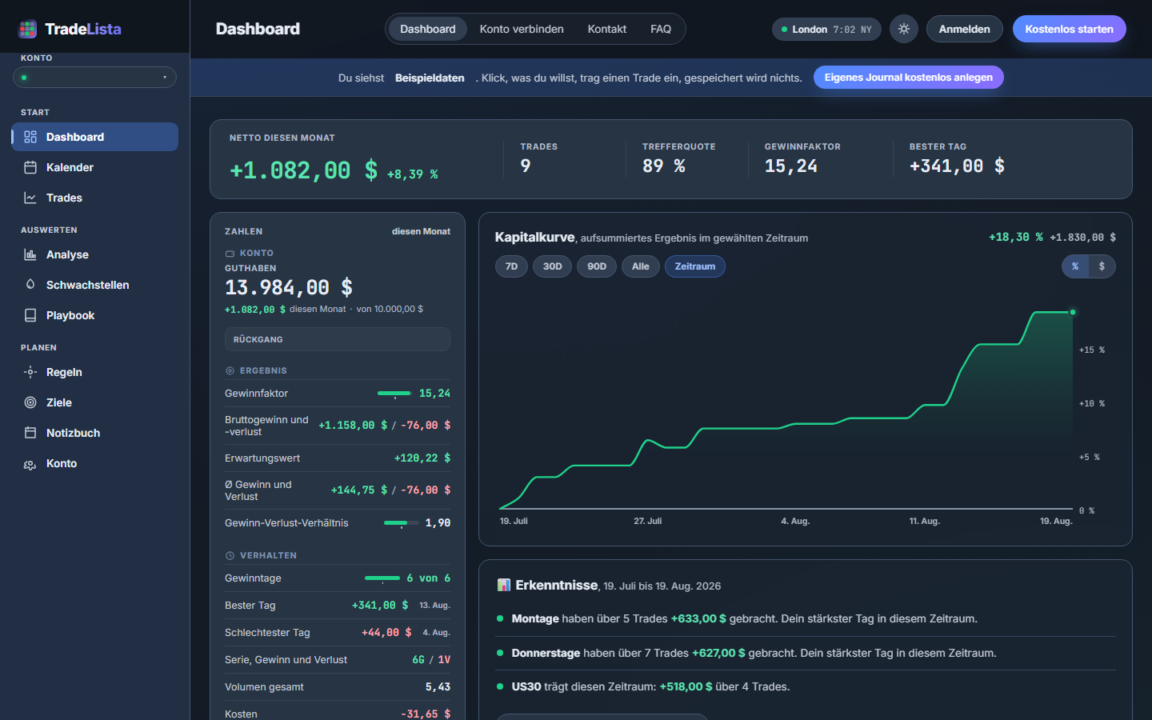Click Eigenes Journal kostenlos anlegen
The image size is (1152, 720).
[x=908, y=78]
